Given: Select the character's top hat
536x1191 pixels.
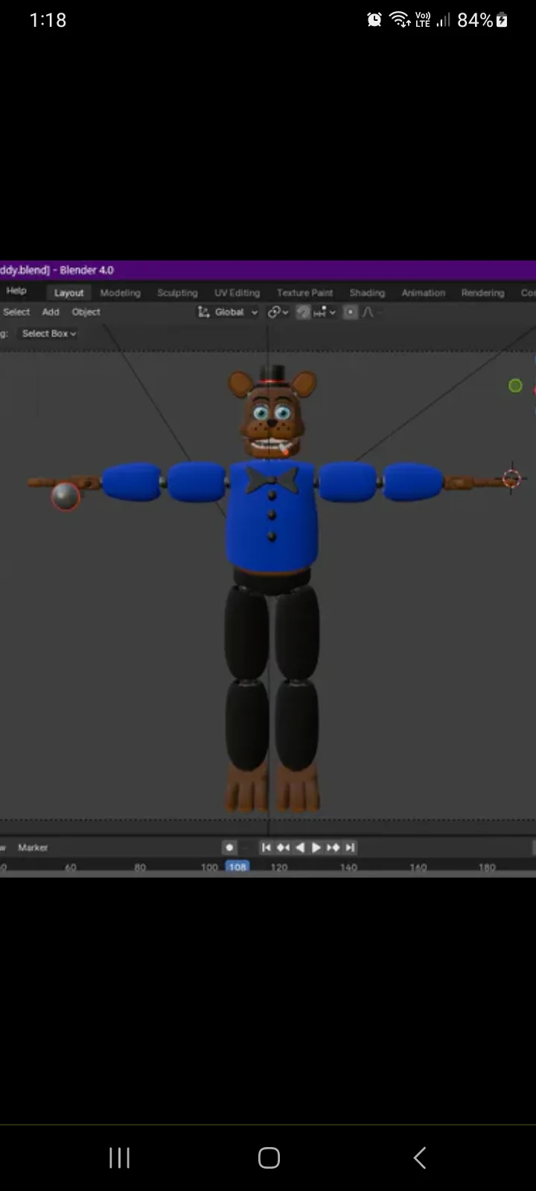Looking at the screenshot, I should (273, 375).
